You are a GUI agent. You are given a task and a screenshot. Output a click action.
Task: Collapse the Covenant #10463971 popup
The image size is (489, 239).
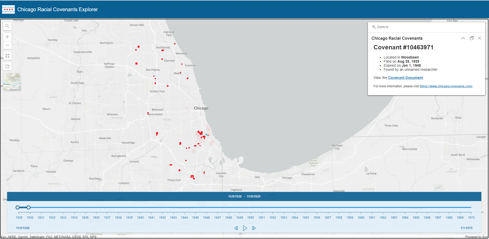coord(463,38)
